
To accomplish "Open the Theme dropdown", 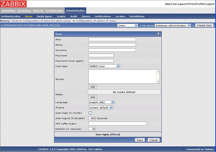I will coord(101,108).
